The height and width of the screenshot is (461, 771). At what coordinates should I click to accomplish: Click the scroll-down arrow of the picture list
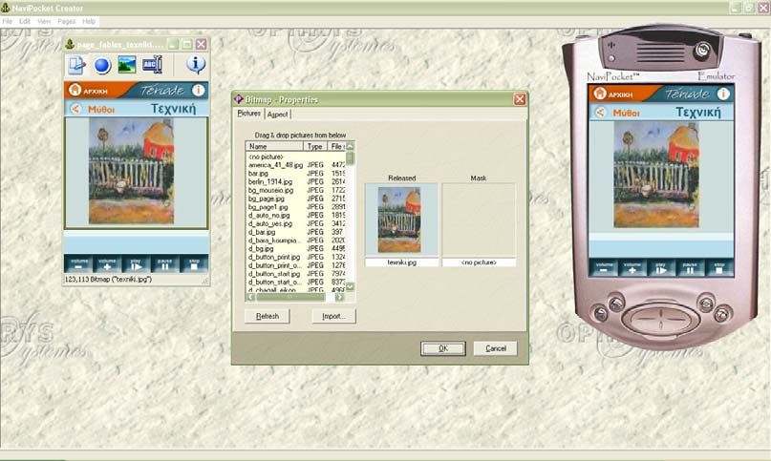tap(350, 287)
